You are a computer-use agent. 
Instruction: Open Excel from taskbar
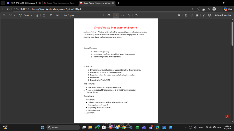137,127
